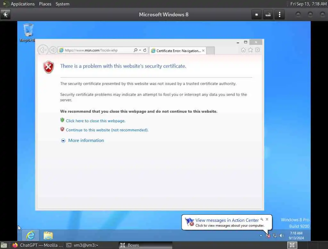Click the Boxes back button top-left

[x=5, y=14]
